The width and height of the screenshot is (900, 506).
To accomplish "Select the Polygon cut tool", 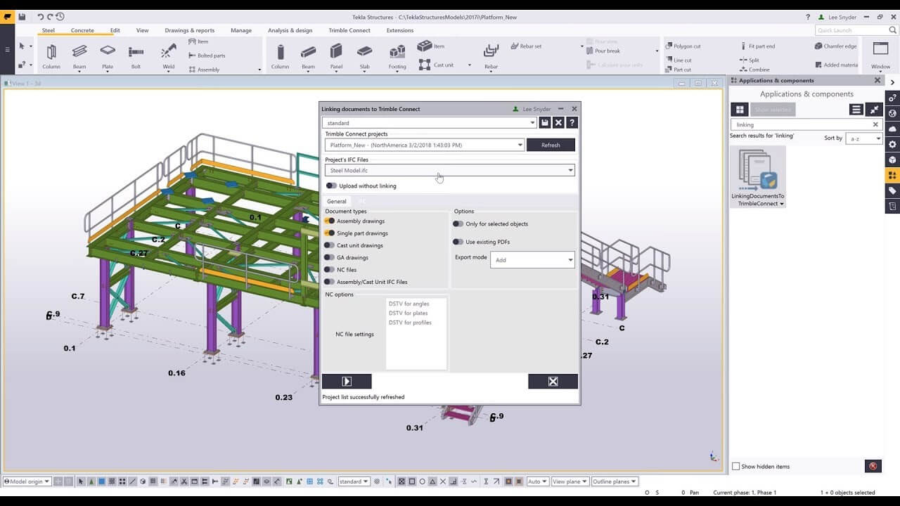I will (682, 46).
